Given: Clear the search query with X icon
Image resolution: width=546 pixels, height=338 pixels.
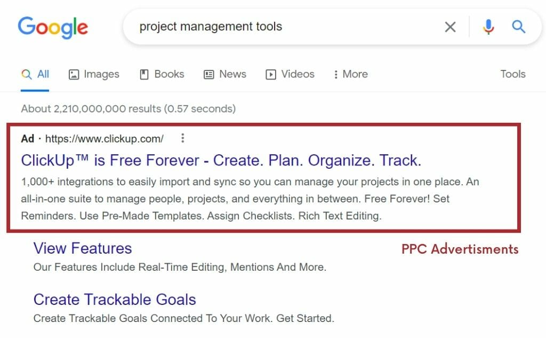Looking at the screenshot, I should coord(450,27).
